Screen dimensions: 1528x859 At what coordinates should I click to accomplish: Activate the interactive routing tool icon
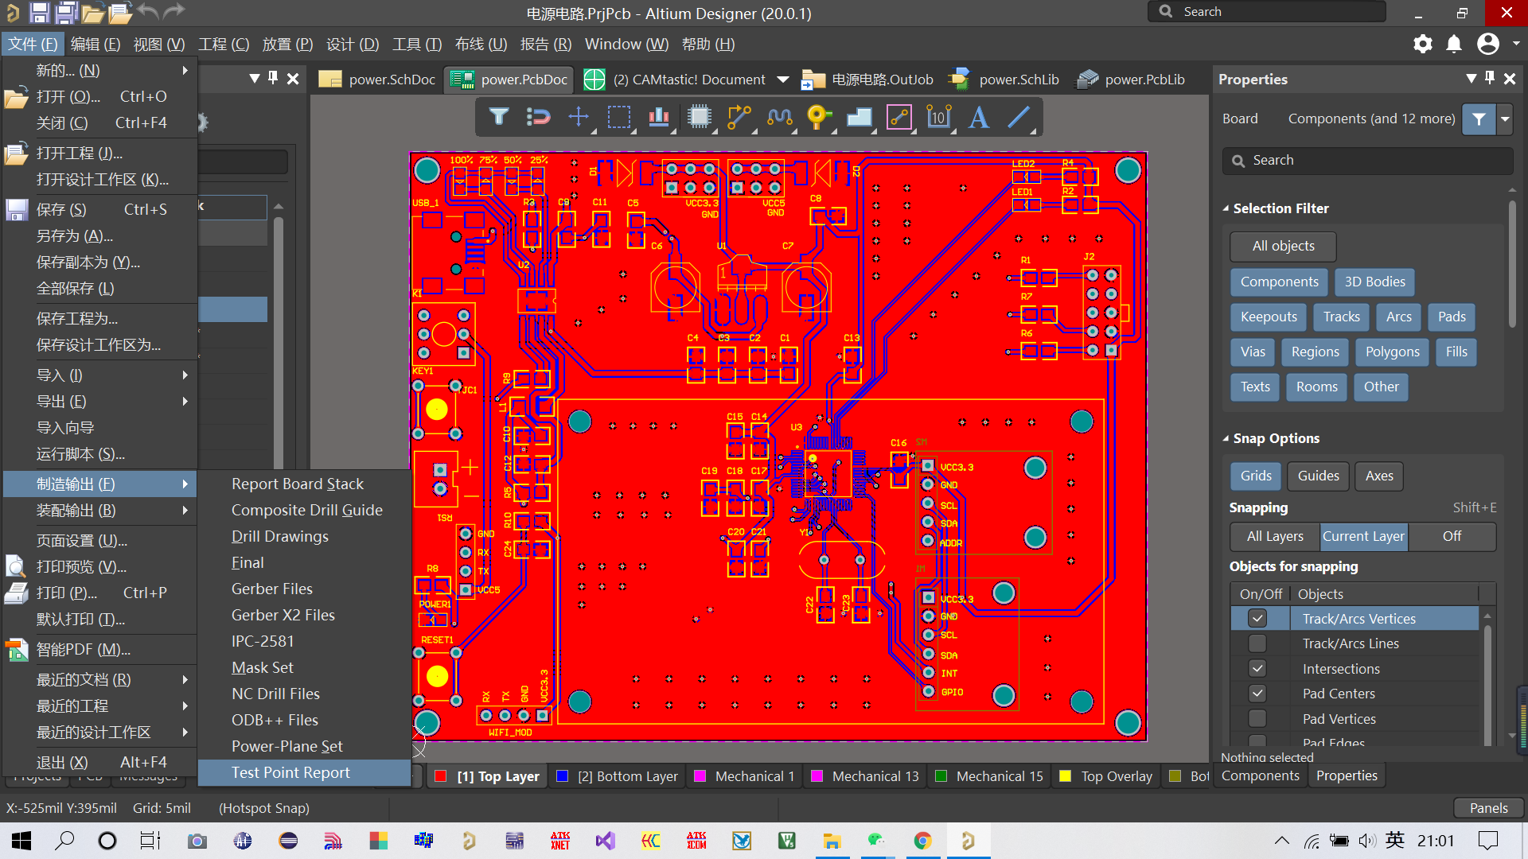tap(739, 118)
